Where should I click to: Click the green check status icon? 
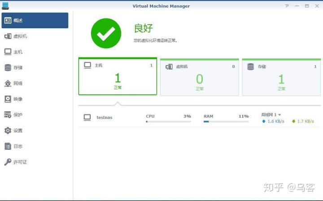(x=106, y=33)
